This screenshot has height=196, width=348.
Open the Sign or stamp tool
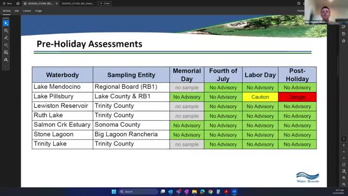pos(6,60)
